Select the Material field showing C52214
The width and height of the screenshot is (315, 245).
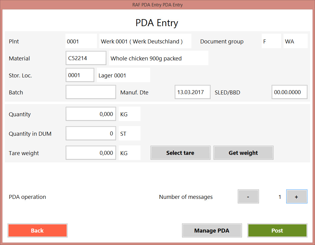86,58
